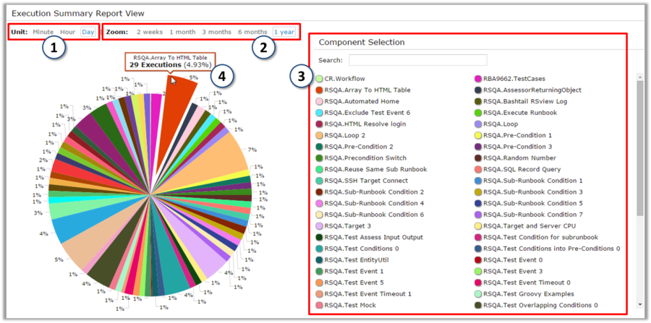Image resolution: width=651 pixels, height=323 pixels.
Task: Toggle RBA9662.TestCases legend marker
Action: [478, 79]
